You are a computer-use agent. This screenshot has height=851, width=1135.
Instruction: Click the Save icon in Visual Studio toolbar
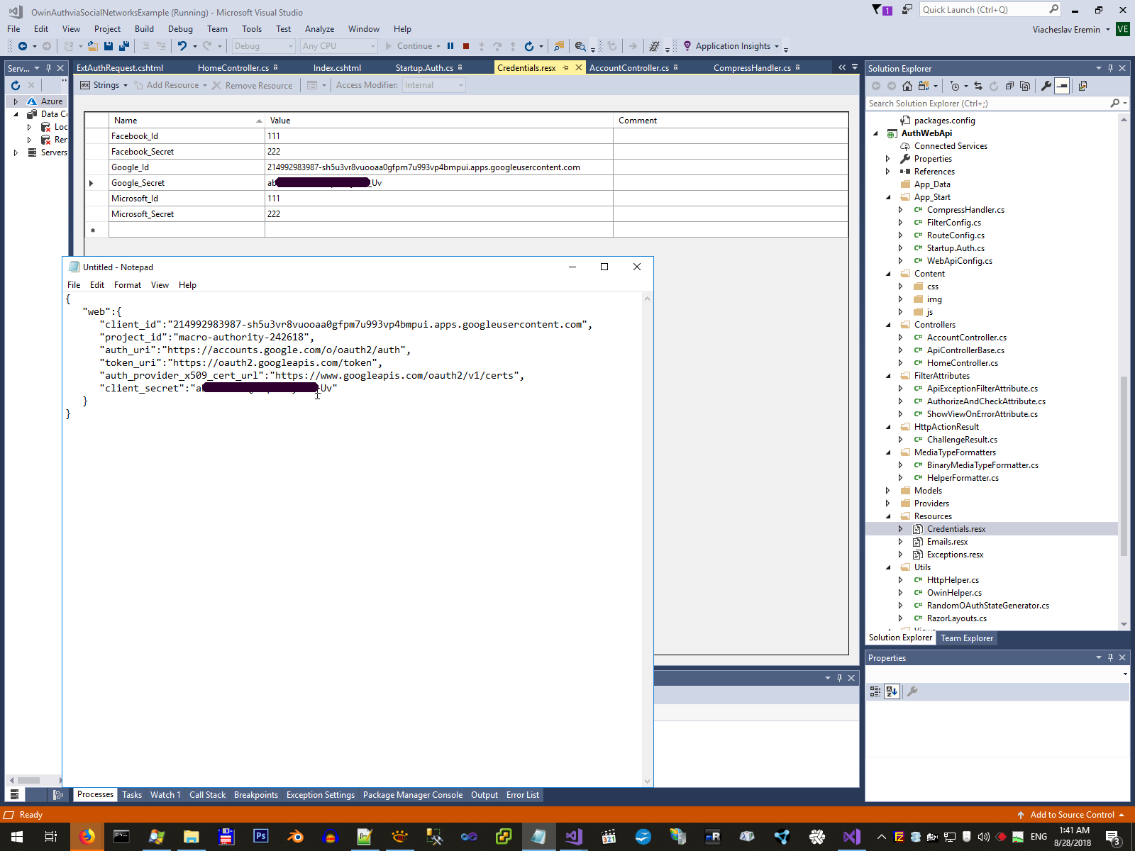click(109, 46)
